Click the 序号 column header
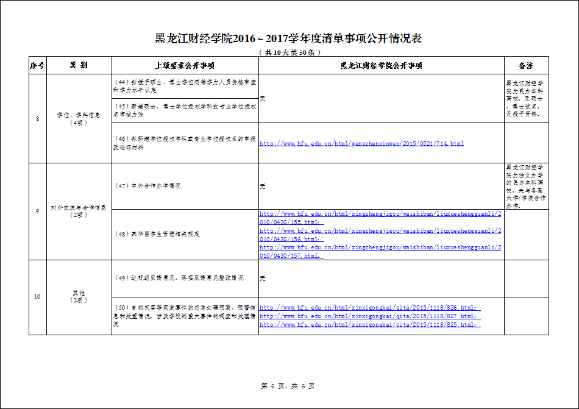This screenshot has height=409, width=579. 37,65
